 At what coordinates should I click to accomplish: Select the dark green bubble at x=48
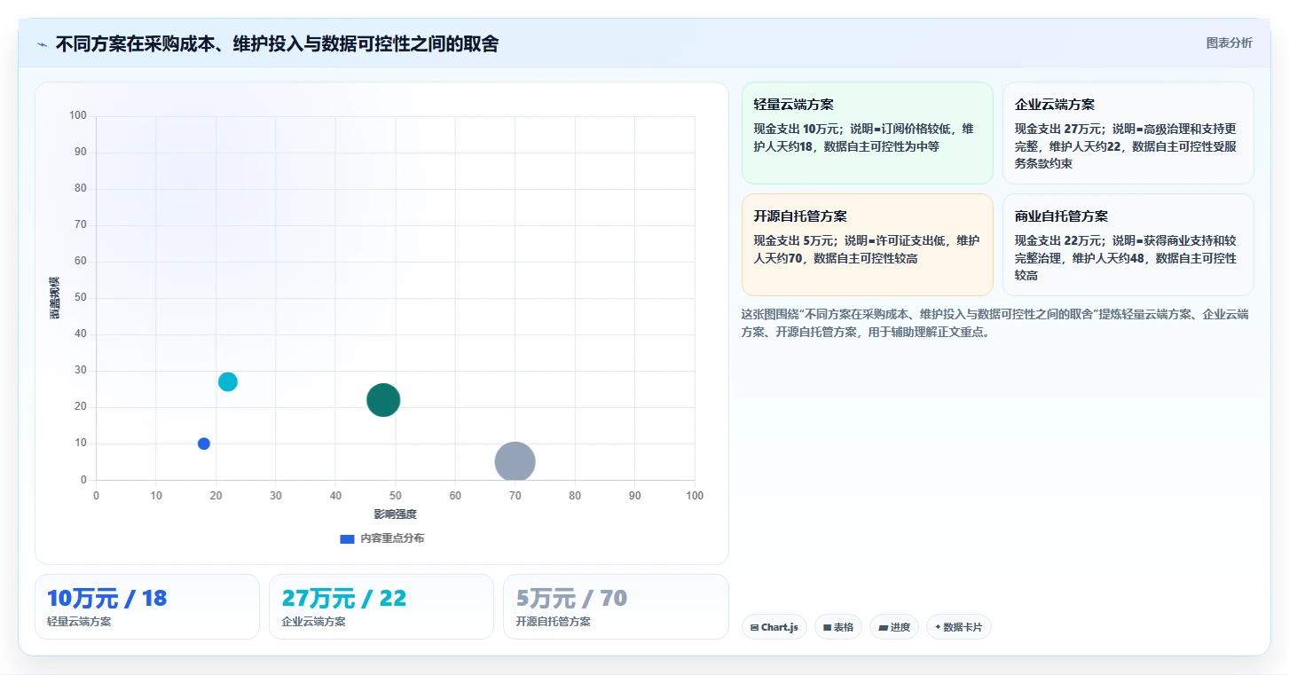(x=383, y=400)
